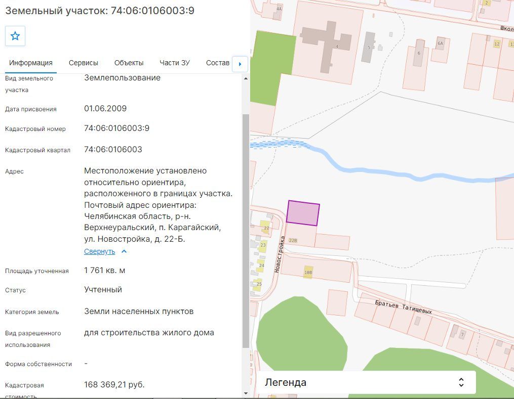Toggle the Легенда up-down arrows
Image resolution: width=514 pixels, height=399 pixels.
click(x=461, y=382)
